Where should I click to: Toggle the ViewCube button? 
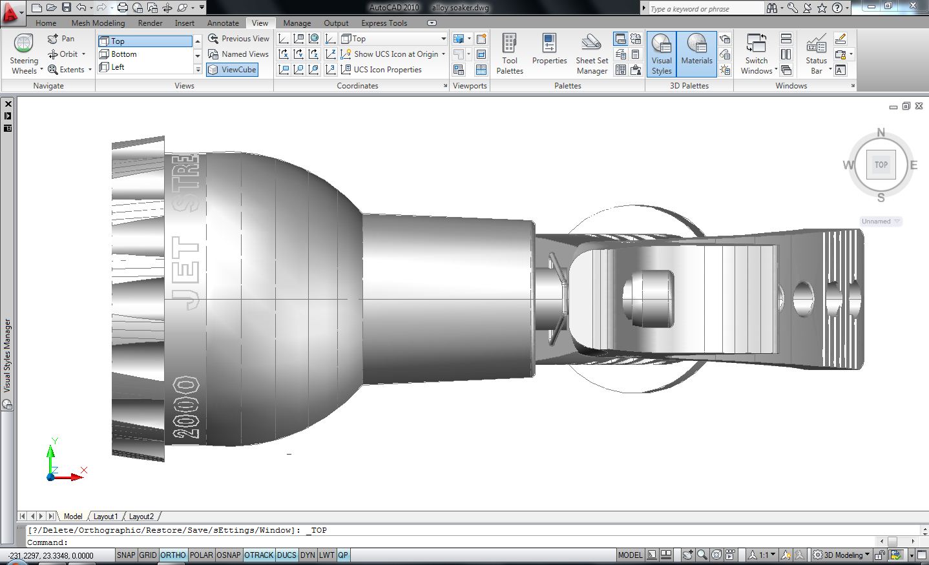tap(232, 70)
